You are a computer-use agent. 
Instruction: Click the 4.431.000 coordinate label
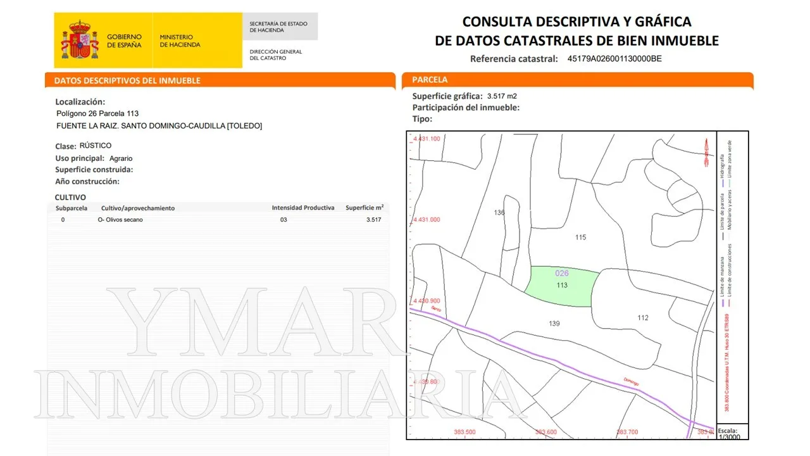coord(426,220)
